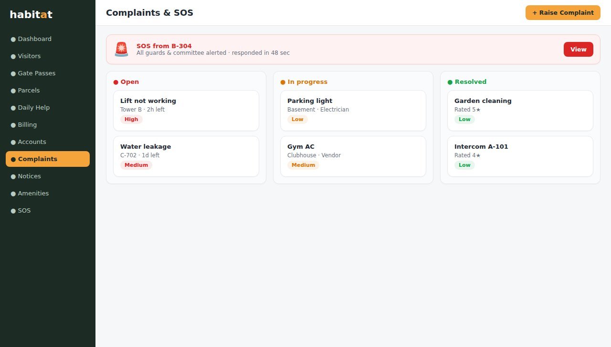The width and height of the screenshot is (611, 347).
Task: Click the red SOS siren icon
Action: pos(121,49)
